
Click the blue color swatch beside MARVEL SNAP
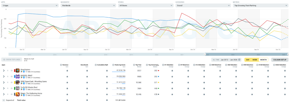tap(15, 76)
